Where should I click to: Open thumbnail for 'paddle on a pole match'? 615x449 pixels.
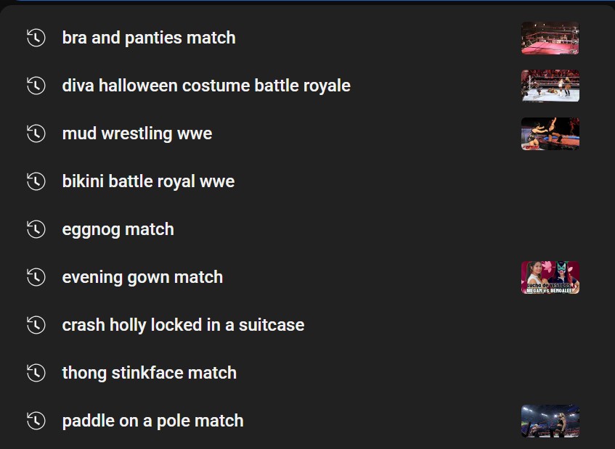coord(550,421)
